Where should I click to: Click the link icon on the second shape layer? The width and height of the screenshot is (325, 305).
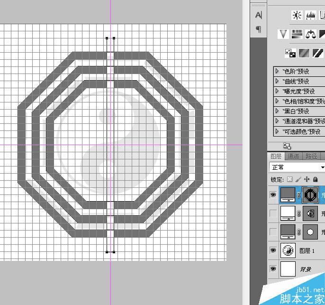[x=298, y=213]
